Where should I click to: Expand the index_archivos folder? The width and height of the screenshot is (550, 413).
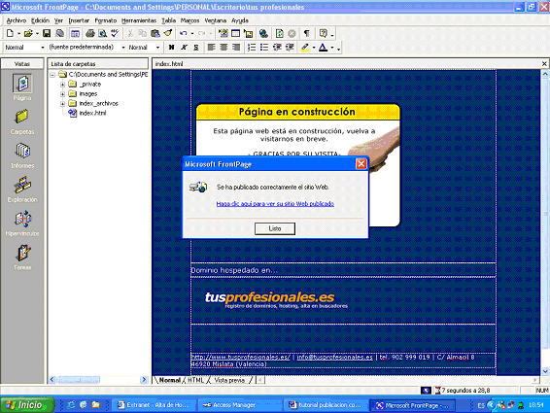click(x=63, y=104)
